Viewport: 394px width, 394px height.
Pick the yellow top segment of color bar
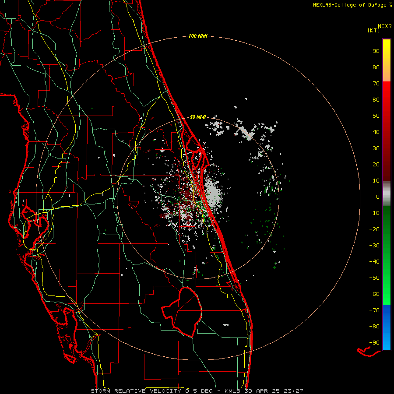click(387, 60)
